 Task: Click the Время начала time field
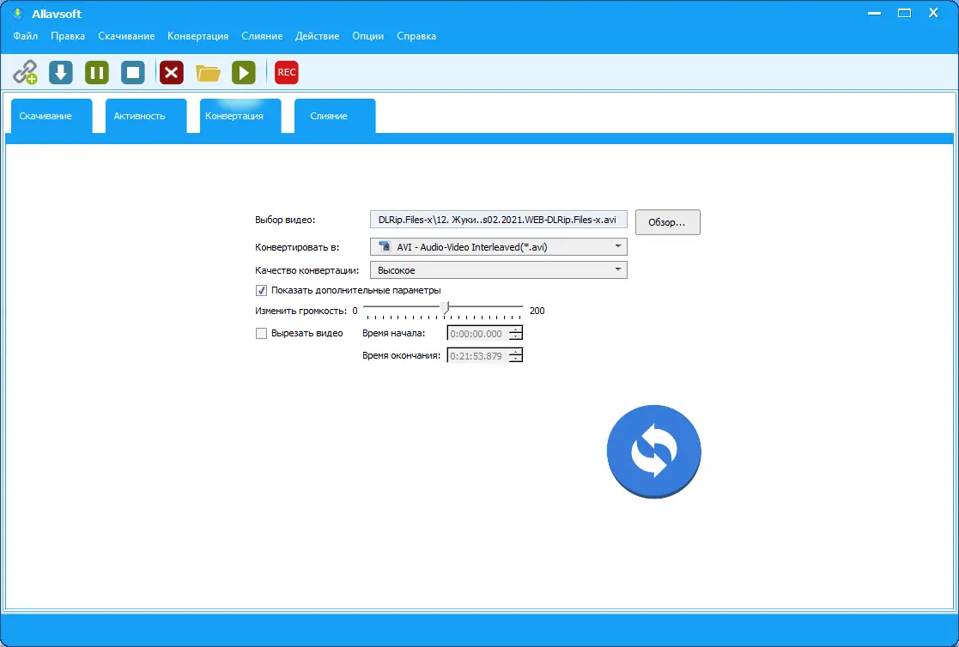pyautogui.click(x=477, y=334)
